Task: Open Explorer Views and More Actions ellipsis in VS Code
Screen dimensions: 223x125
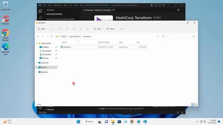Action: coord(77,10)
